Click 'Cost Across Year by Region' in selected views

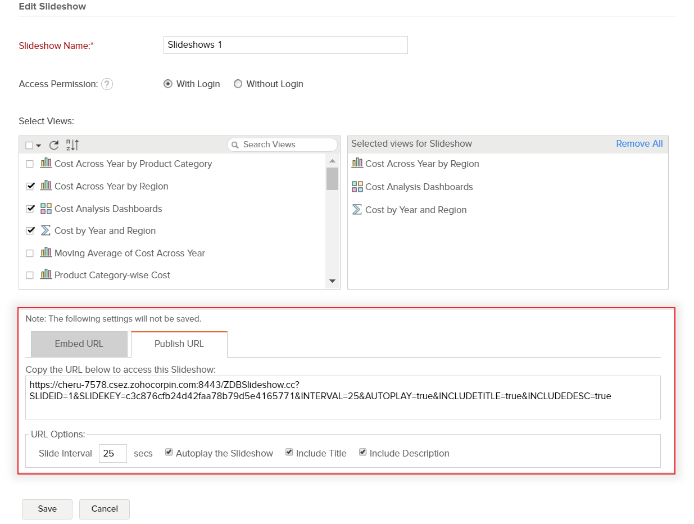pyautogui.click(x=422, y=164)
